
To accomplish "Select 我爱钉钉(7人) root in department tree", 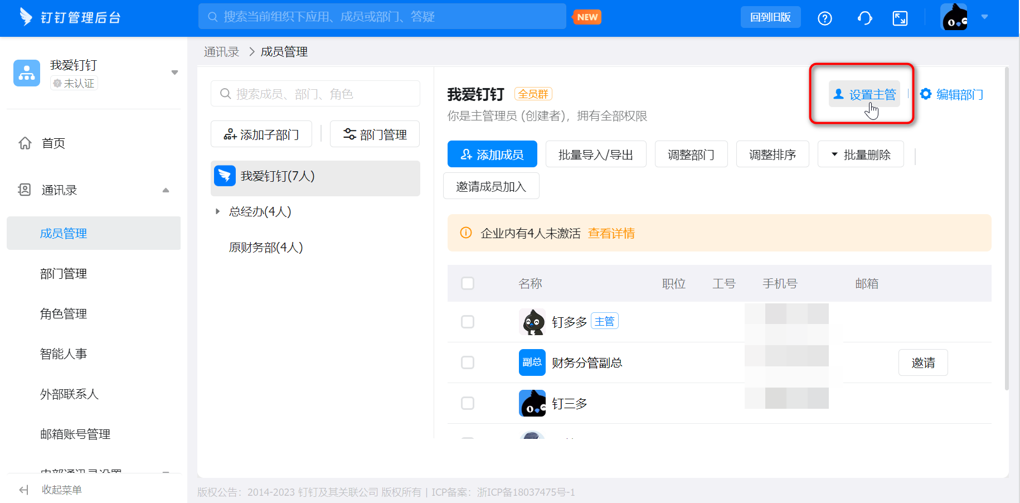I will tap(315, 178).
